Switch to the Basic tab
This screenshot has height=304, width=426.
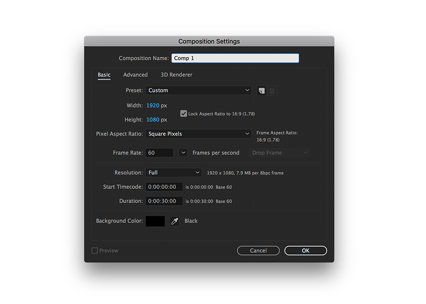point(104,75)
